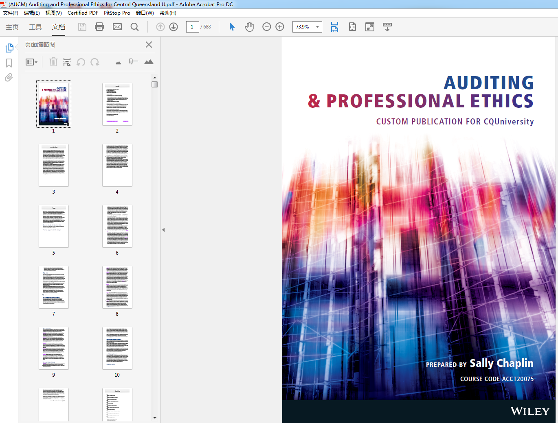Click insert page break icon in thumbnails
Image resolution: width=558 pixels, height=423 pixels.
[x=67, y=62]
